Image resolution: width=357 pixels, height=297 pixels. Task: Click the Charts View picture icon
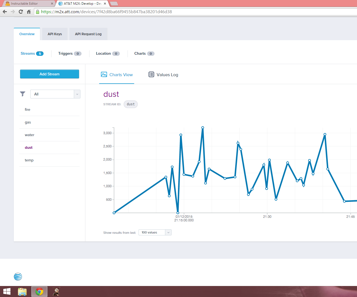[x=104, y=75]
